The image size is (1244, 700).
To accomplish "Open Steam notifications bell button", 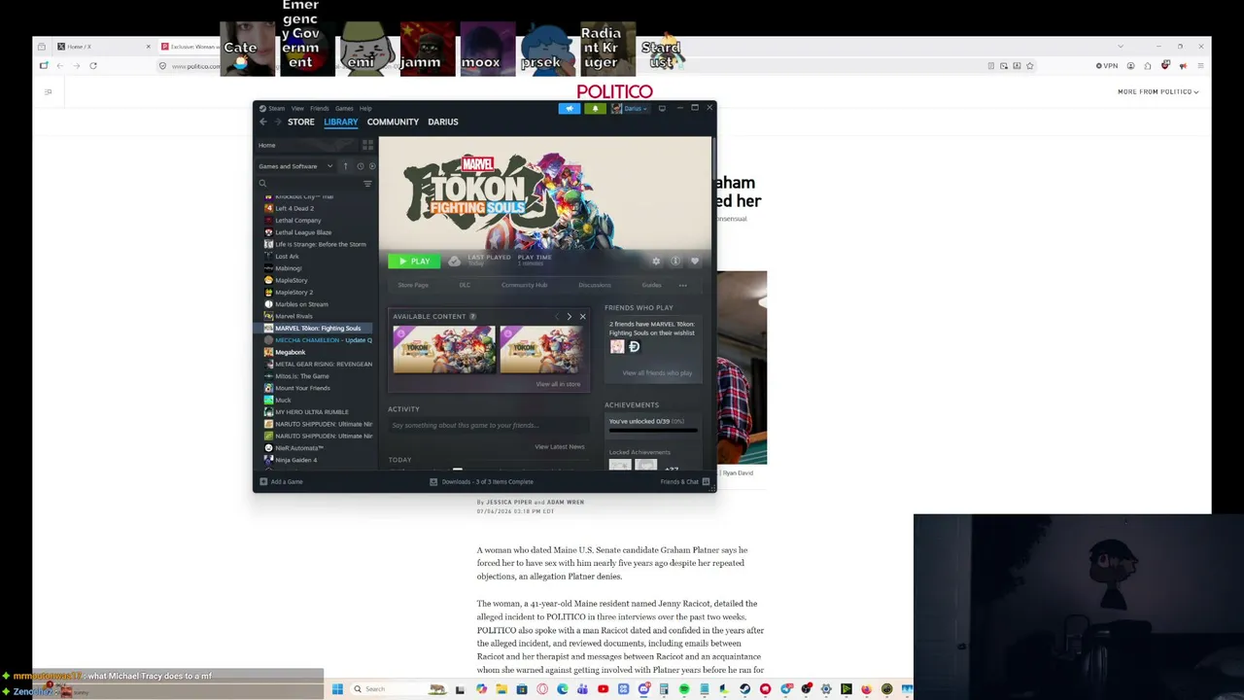I will point(596,108).
